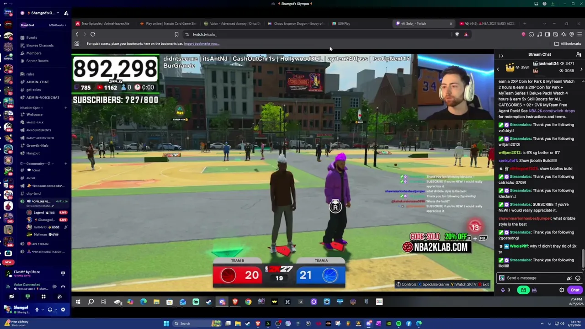Close the Solo Twitch tab
Image resolution: width=585 pixels, height=329 pixels.
click(x=451, y=23)
